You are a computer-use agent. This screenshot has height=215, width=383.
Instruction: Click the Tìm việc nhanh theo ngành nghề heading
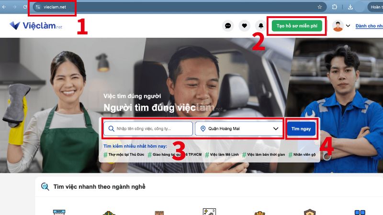100,187
